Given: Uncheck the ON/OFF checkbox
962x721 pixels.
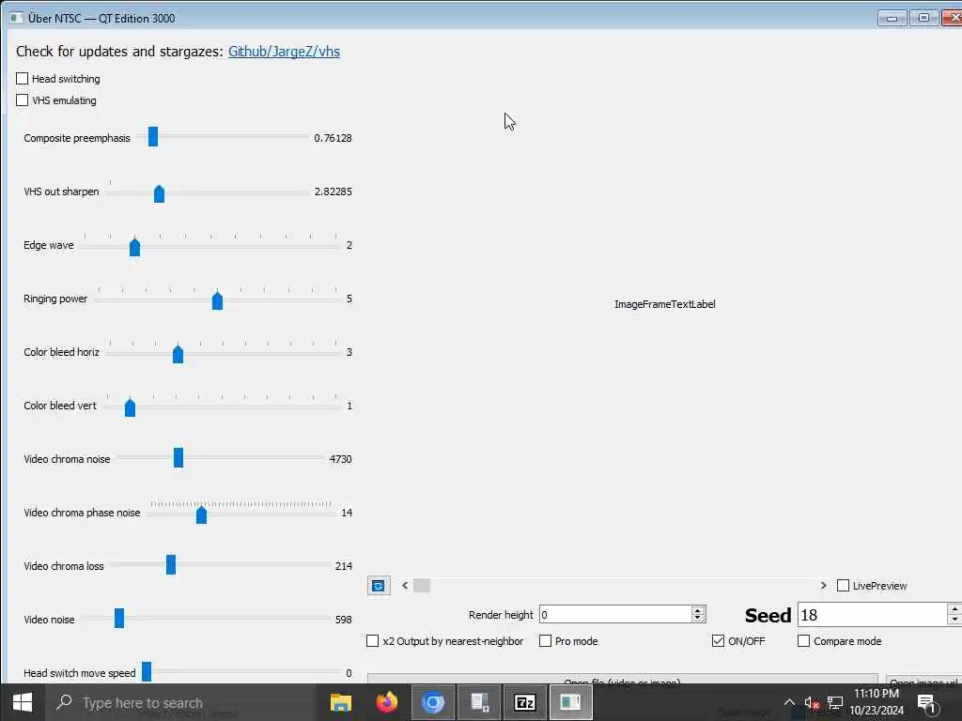Looking at the screenshot, I should tap(718, 640).
